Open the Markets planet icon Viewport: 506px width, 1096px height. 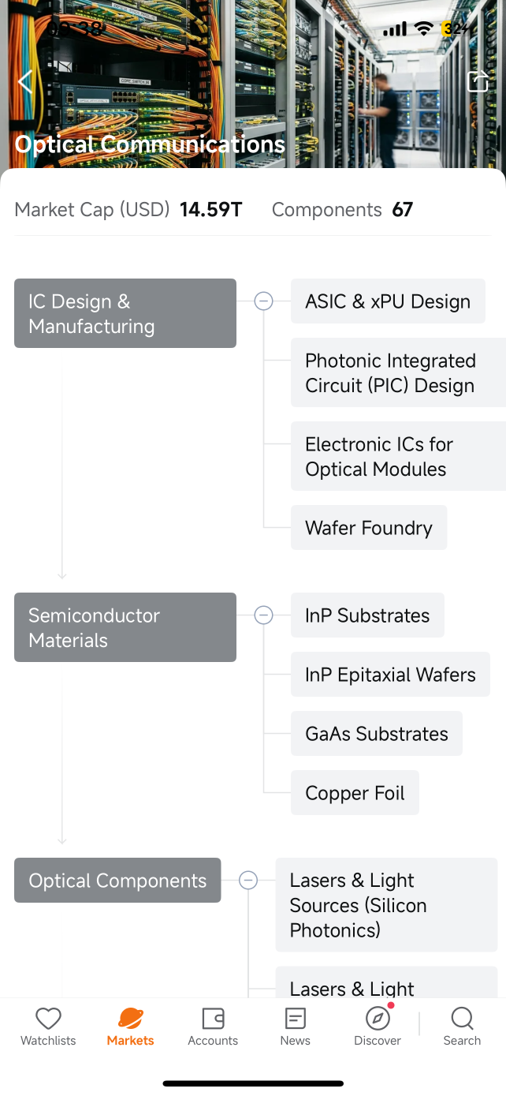click(x=130, y=1019)
